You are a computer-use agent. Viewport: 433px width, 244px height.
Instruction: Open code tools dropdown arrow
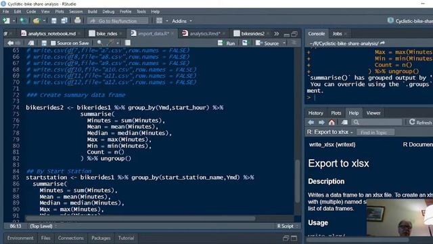point(118,43)
